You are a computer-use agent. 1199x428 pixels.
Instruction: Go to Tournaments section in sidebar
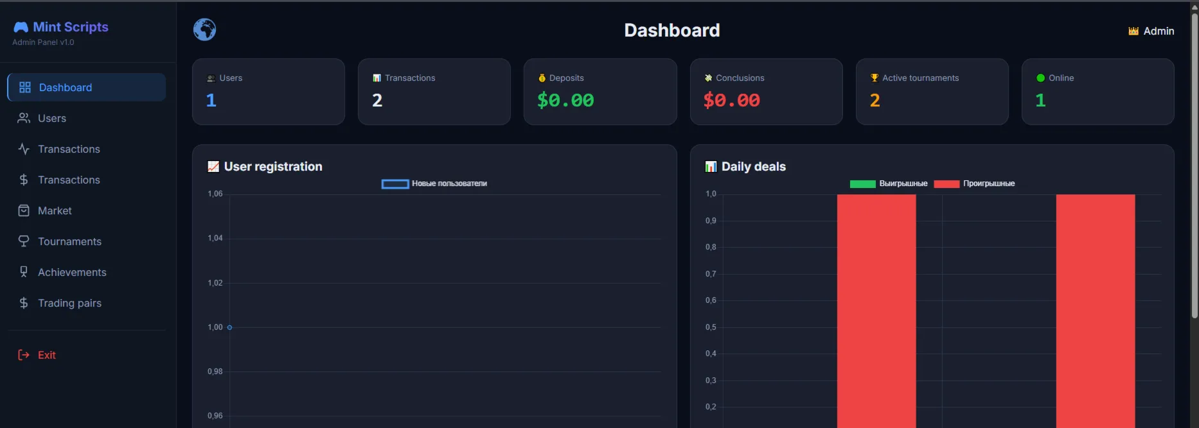[x=86, y=241]
